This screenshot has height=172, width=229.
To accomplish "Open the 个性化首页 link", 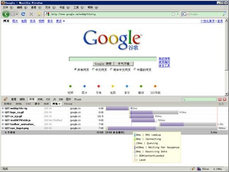I will [x=208, y=21].
